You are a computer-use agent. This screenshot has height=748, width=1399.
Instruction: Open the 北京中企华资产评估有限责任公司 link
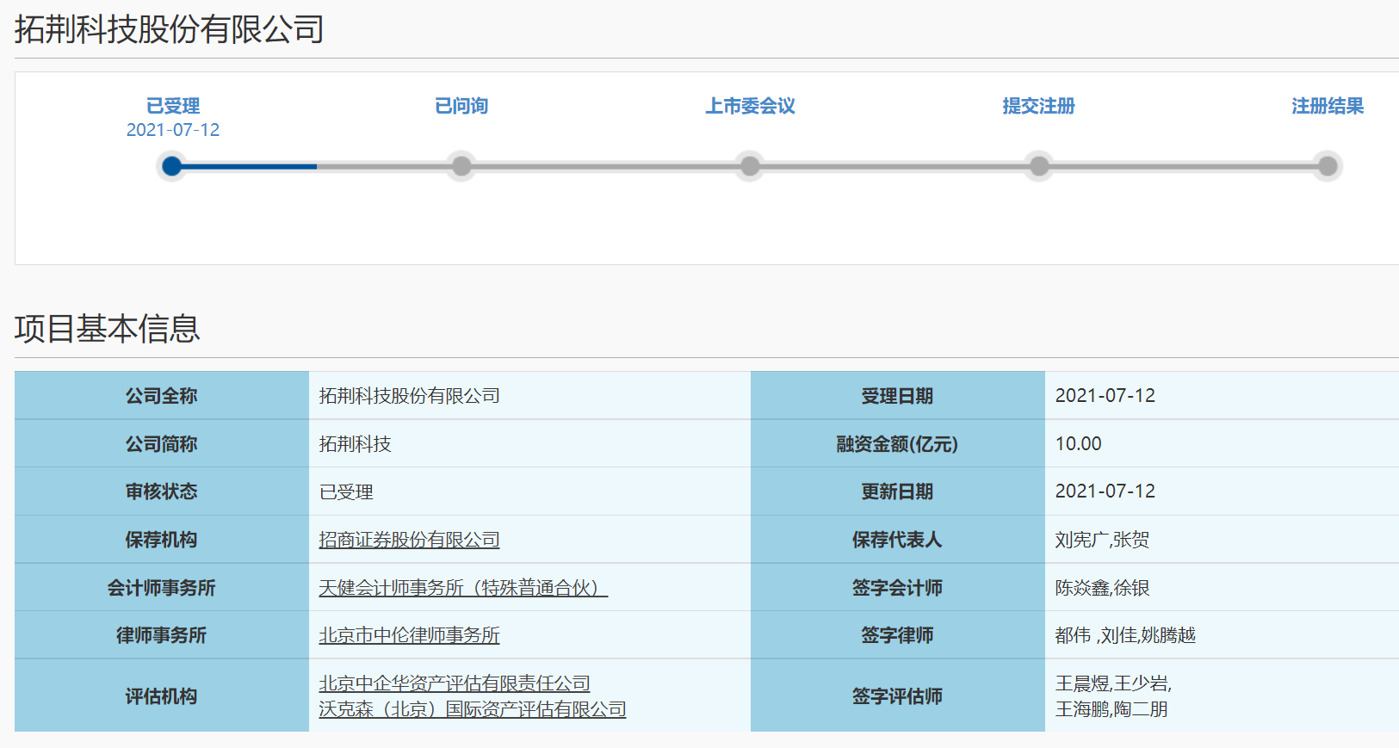click(x=455, y=683)
